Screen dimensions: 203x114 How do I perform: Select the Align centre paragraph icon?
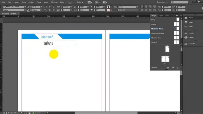tap(146, 7)
